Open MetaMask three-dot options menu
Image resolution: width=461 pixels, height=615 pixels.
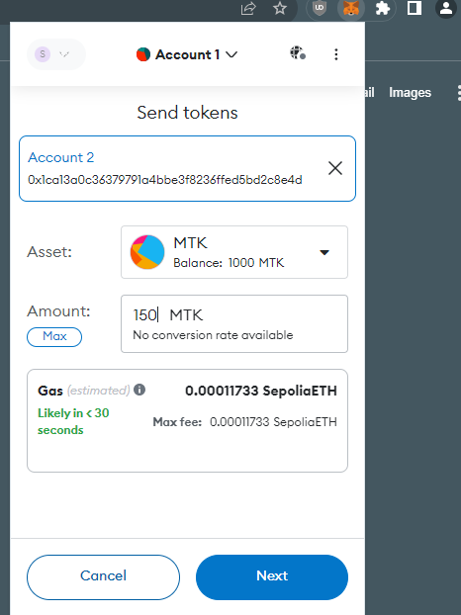(335, 54)
